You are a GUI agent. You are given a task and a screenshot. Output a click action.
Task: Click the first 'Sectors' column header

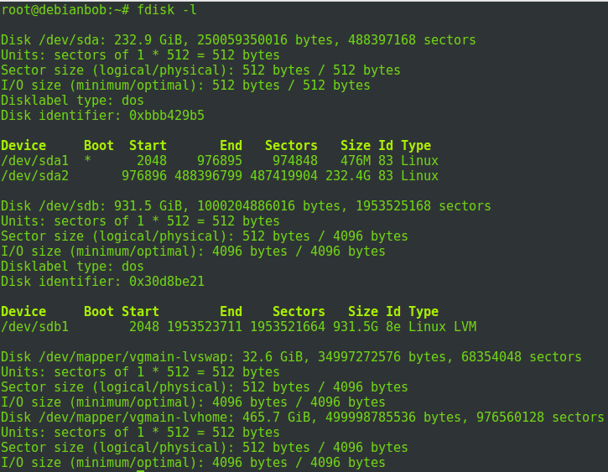click(x=291, y=145)
